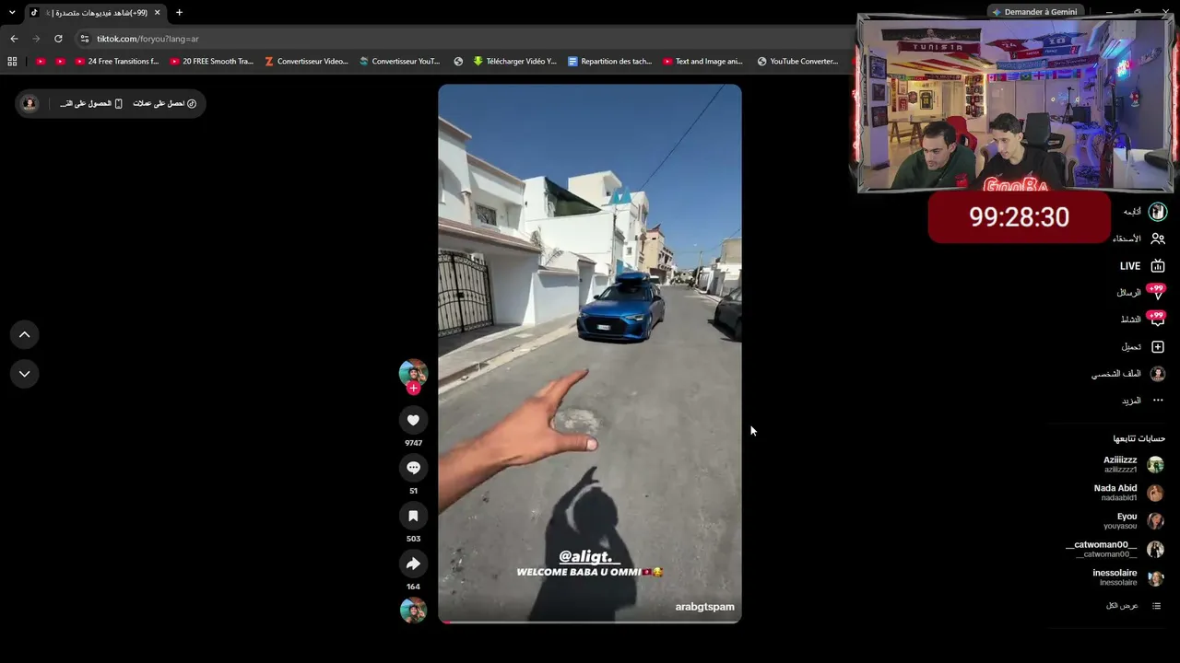1180x663 pixels.
Task: Like the video with the heart icon
Action: pyautogui.click(x=413, y=420)
